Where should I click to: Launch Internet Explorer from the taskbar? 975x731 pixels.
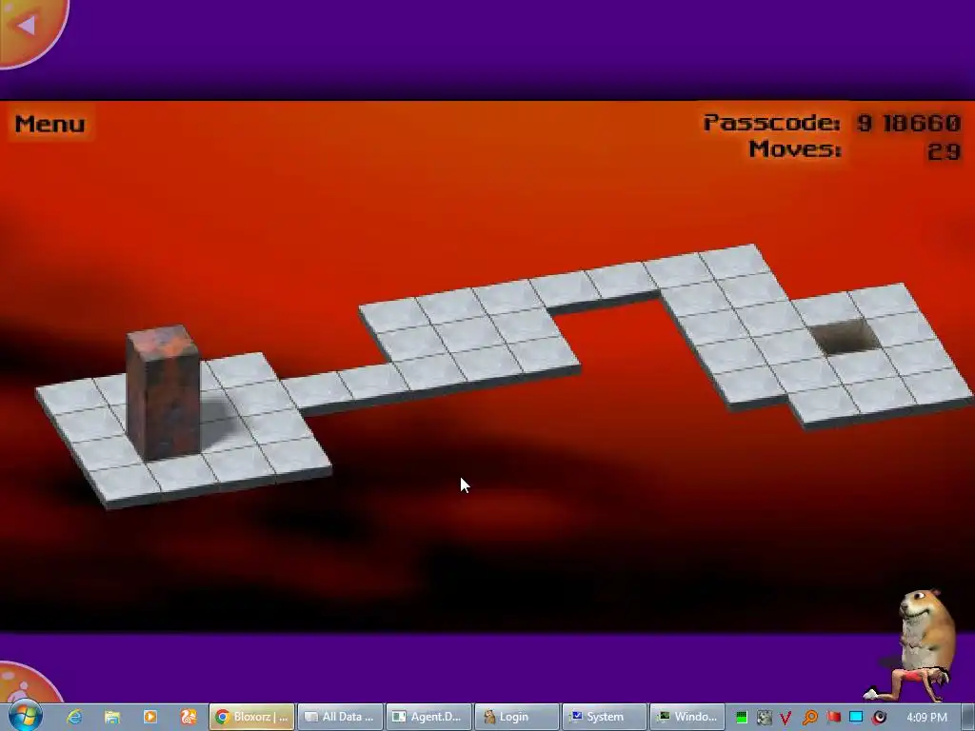click(74, 717)
